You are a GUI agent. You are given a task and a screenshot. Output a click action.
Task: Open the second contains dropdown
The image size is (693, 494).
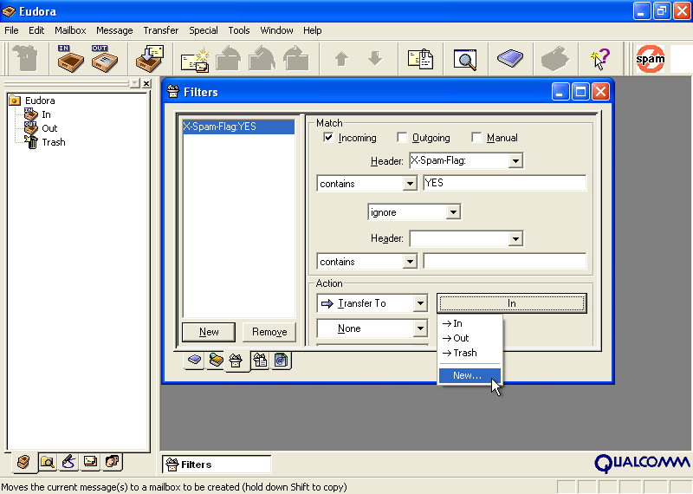tap(410, 262)
